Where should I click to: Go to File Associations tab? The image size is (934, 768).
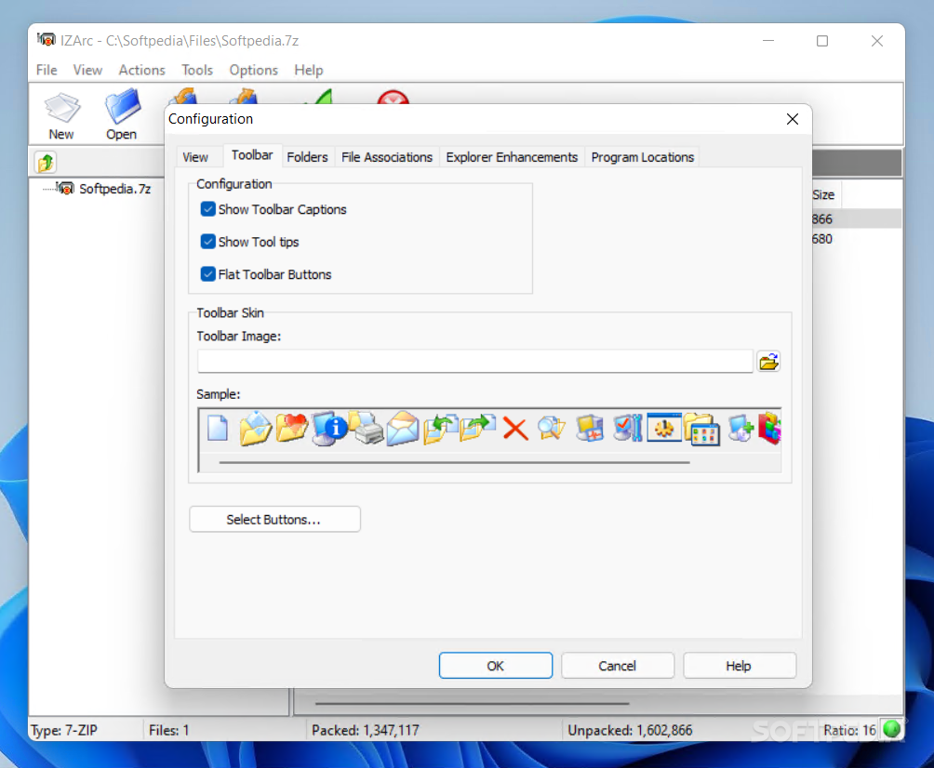[x=387, y=157]
